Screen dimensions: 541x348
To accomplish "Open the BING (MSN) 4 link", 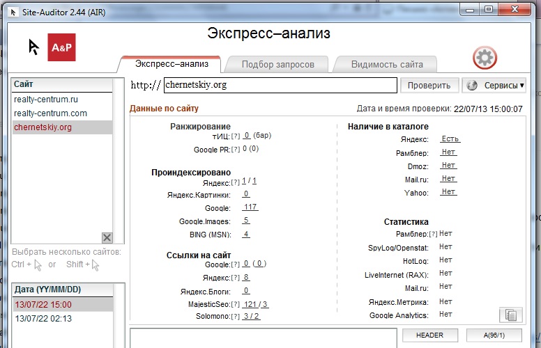I will coord(246,235).
